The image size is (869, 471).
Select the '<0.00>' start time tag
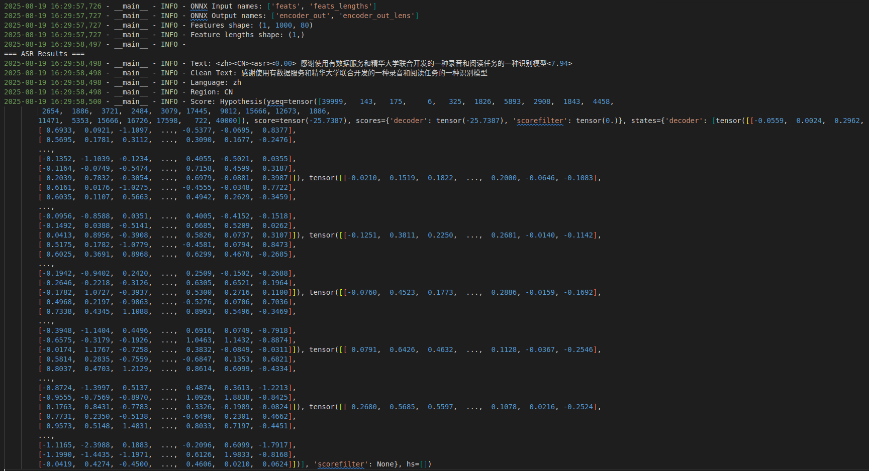tap(283, 63)
